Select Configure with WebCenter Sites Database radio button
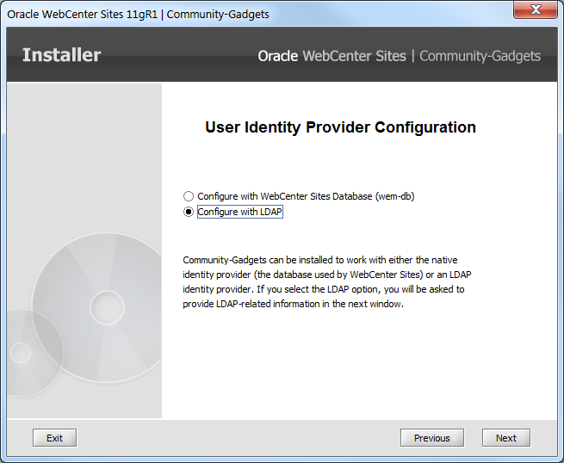 [x=189, y=196]
